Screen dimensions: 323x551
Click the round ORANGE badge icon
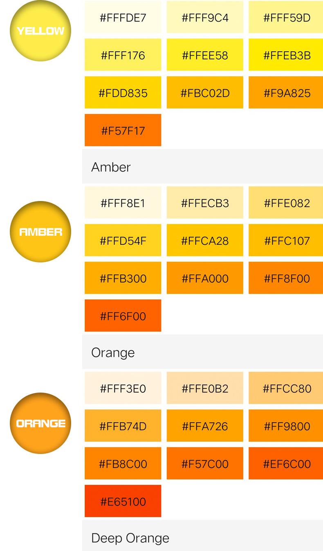pyautogui.click(x=40, y=423)
